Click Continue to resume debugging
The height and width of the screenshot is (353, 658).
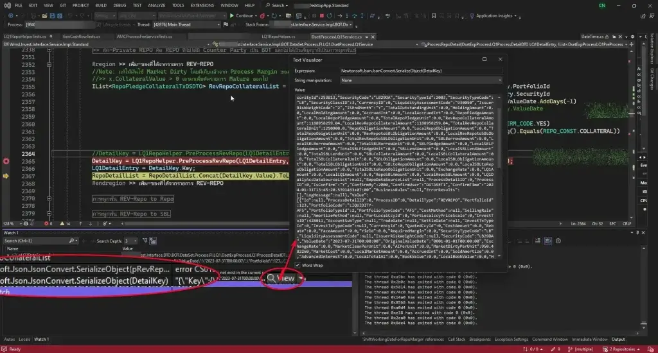(242, 16)
